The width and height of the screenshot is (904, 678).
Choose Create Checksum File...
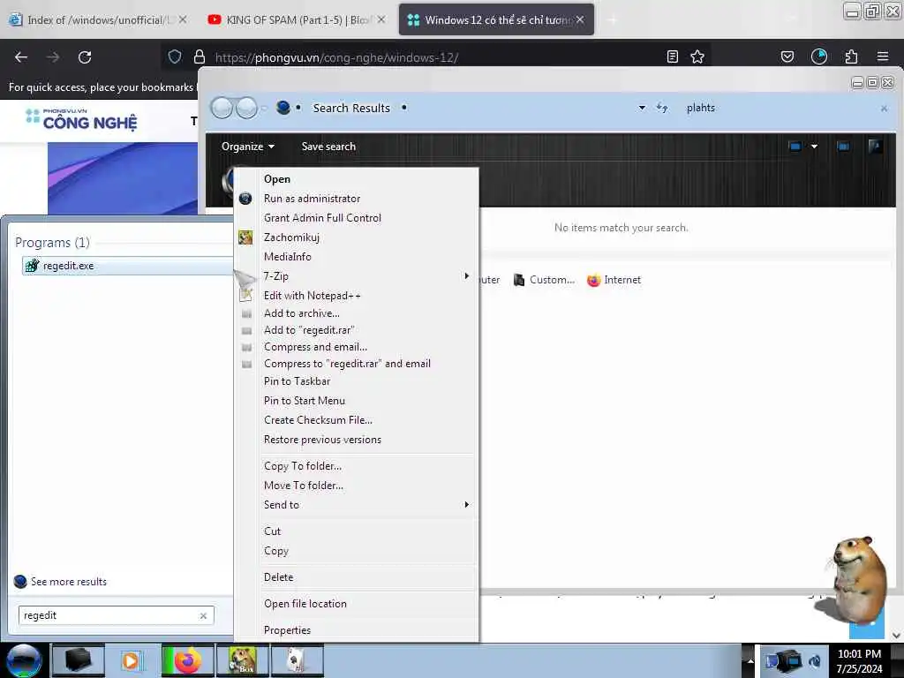coord(357,419)
